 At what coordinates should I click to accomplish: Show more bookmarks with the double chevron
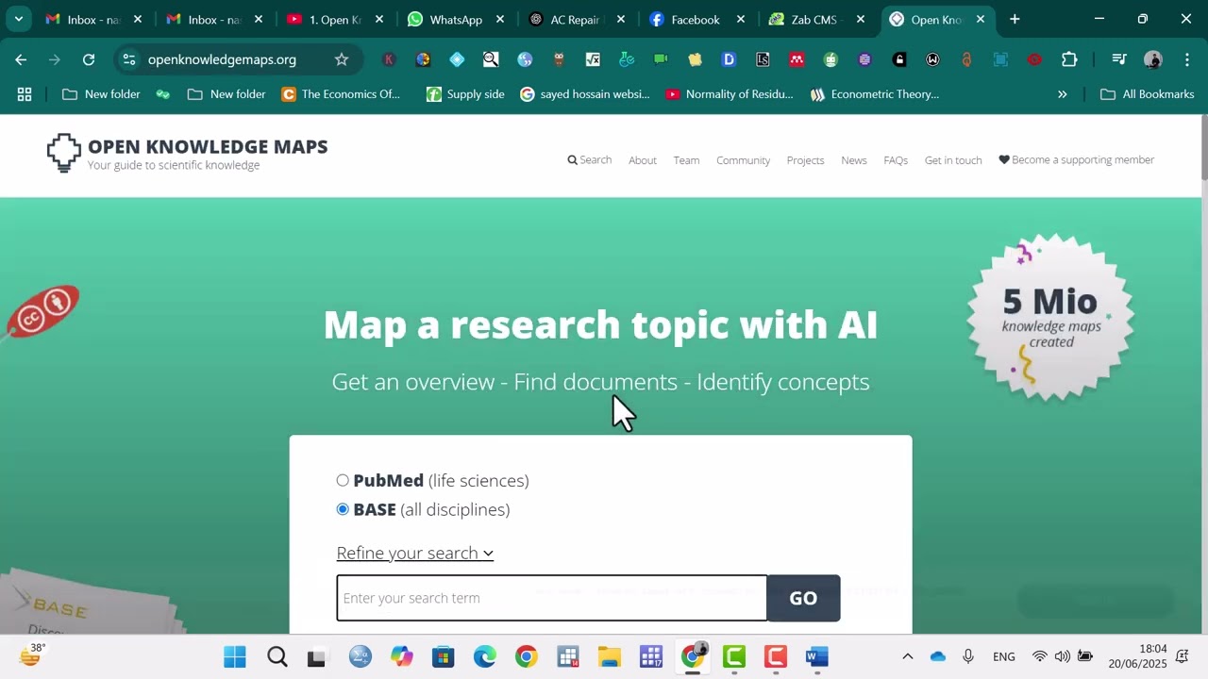tap(1062, 94)
